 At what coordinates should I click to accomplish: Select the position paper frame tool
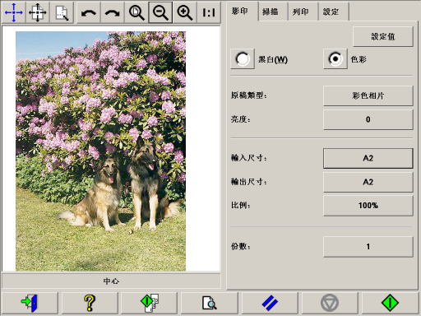point(38,12)
